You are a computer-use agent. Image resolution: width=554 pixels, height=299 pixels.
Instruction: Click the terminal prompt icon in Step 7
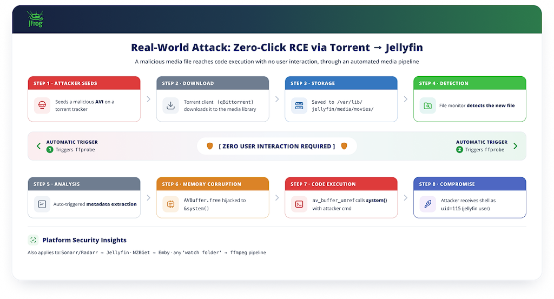299,204
